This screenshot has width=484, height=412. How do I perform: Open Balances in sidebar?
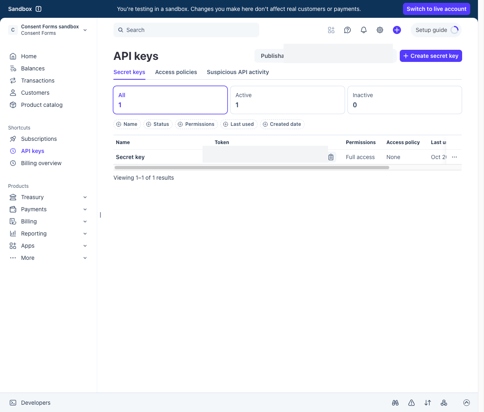33,68
